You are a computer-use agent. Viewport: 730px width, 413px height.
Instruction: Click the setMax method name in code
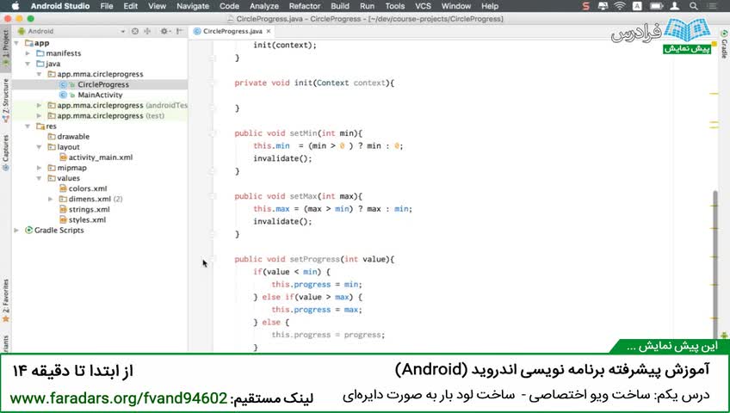coord(303,196)
